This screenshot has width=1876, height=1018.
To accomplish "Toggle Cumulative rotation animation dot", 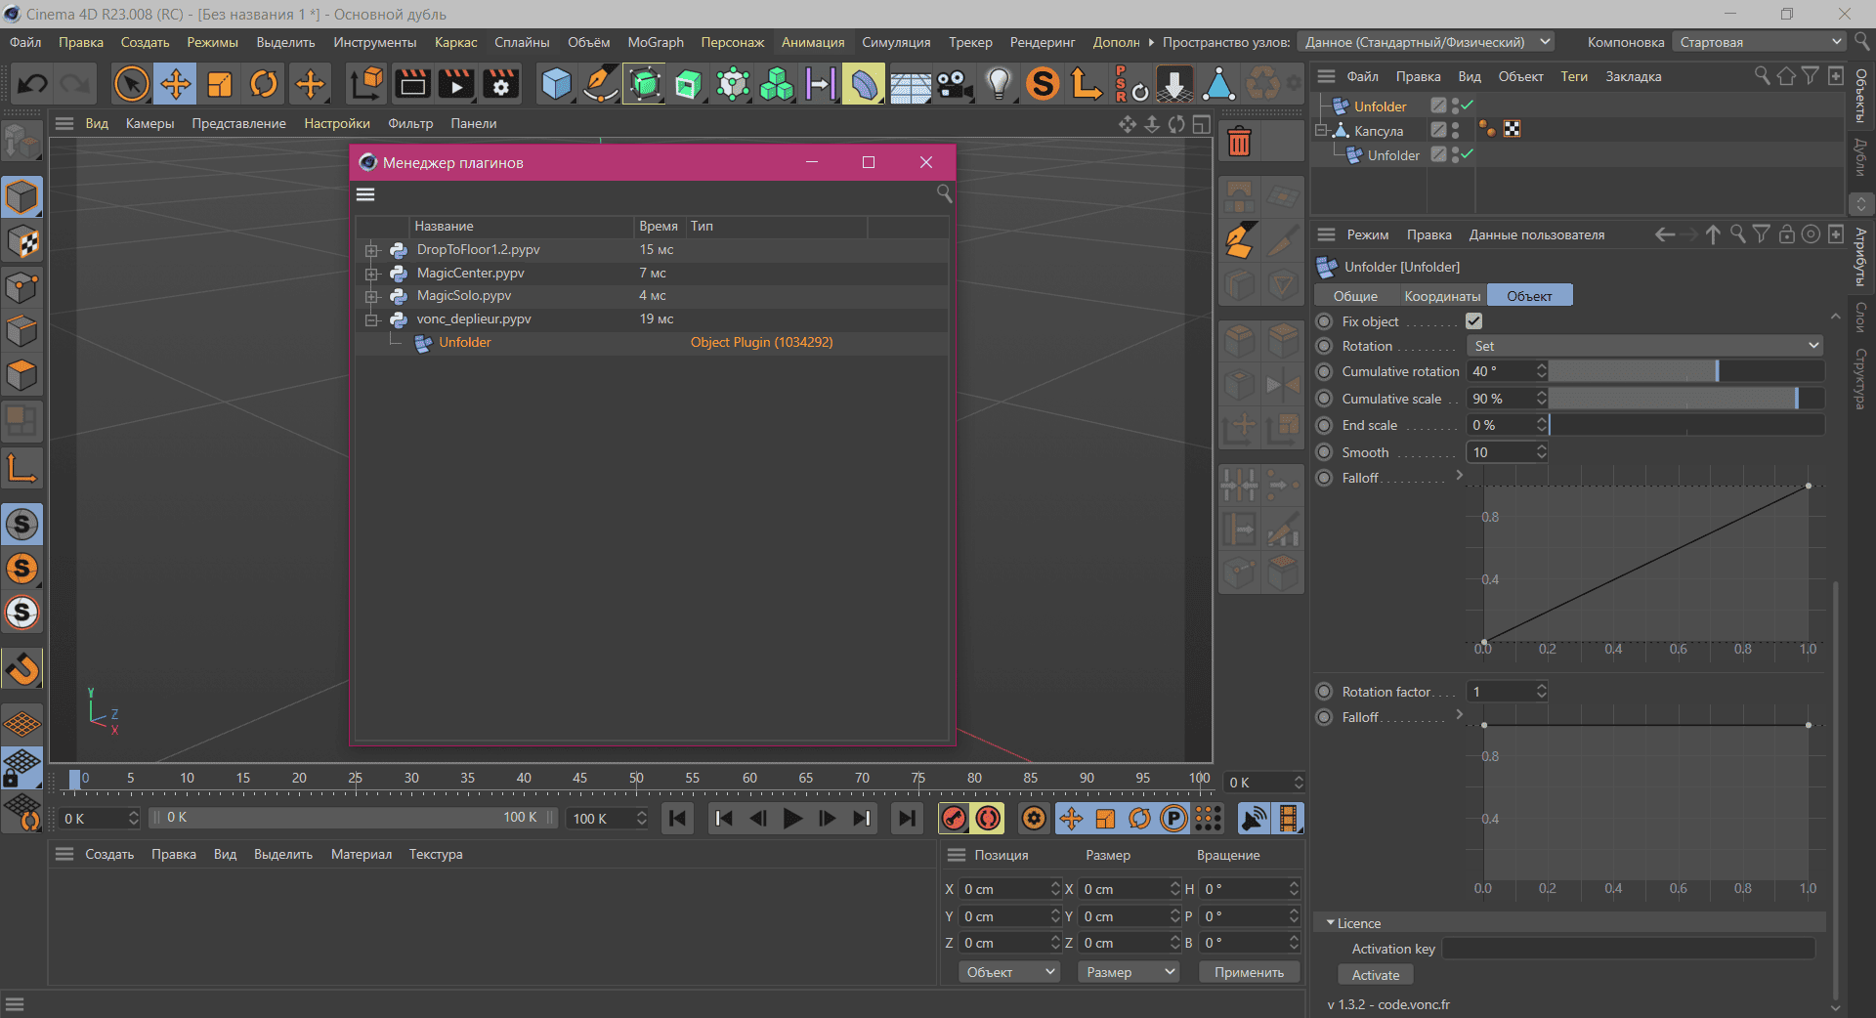I will pyautogui.click(x=1324, y=371).
